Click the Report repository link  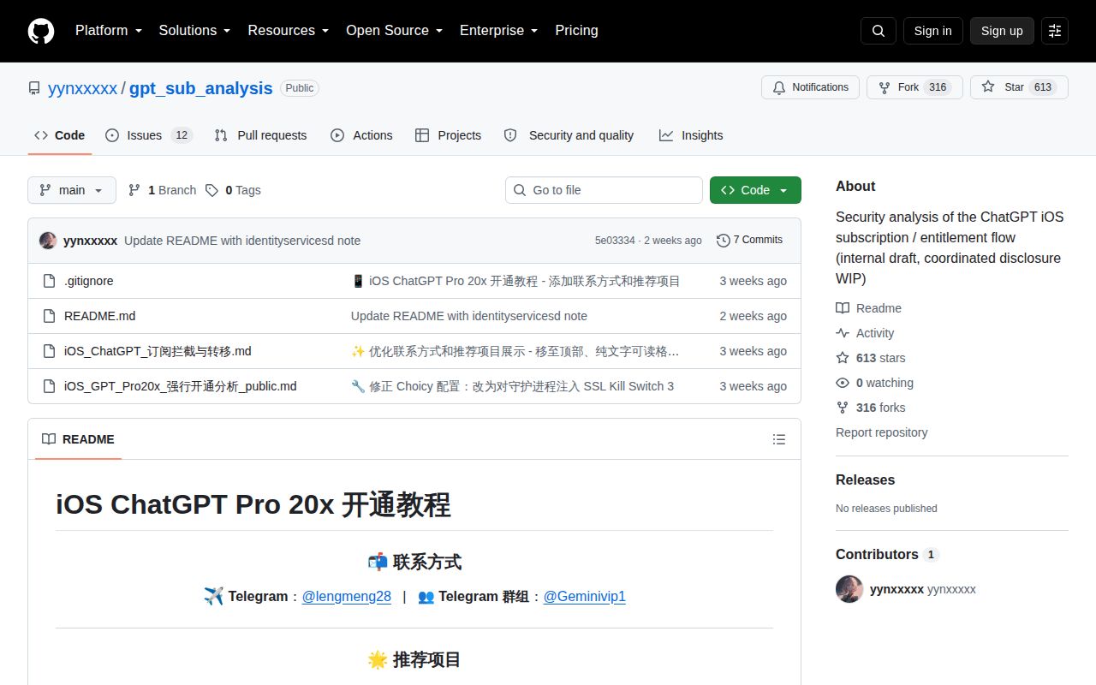coord(882,432)
